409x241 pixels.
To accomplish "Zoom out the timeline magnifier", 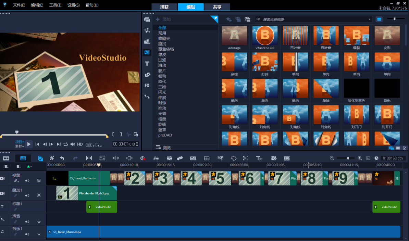I will [x=332, y=158].
